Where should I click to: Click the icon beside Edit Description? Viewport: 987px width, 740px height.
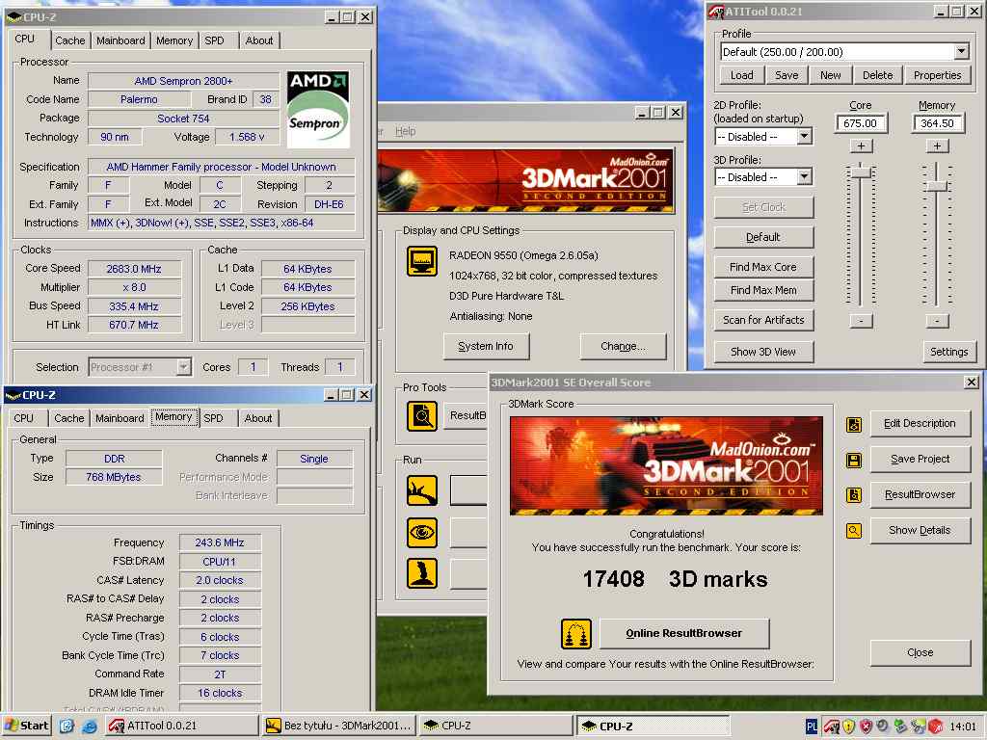854,425
